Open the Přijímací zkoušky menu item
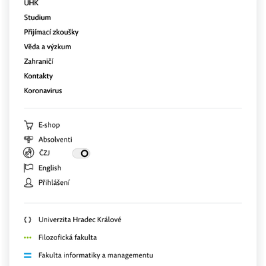This screenshot has width=266, height=266. coord(51,33)
